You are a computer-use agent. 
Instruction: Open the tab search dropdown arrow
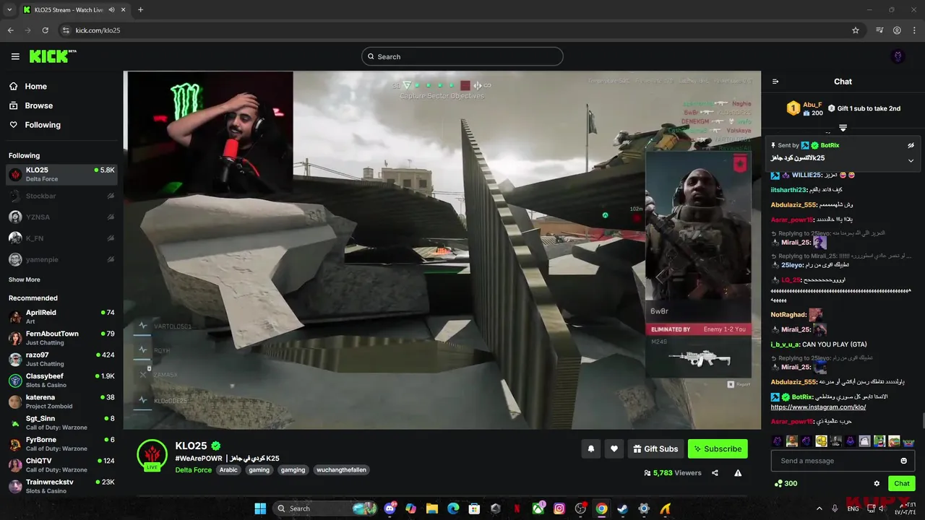[x=9, y=10]
